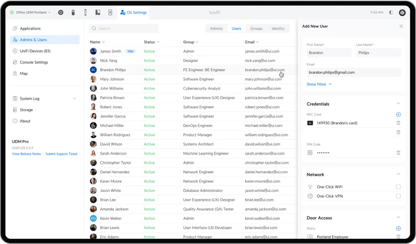416x244 pixels.
Task: Open the Status column filter
Action: click(x=151, y=42)
